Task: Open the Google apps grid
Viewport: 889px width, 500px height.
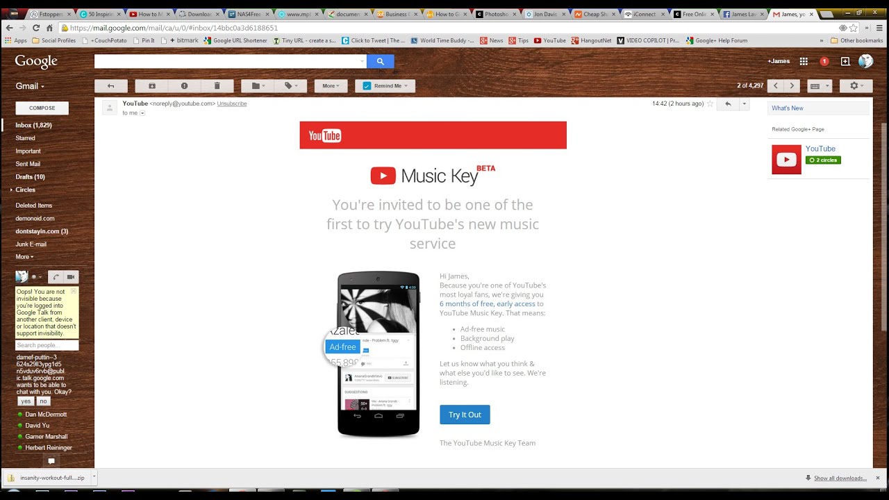Action: coord(804,61)
